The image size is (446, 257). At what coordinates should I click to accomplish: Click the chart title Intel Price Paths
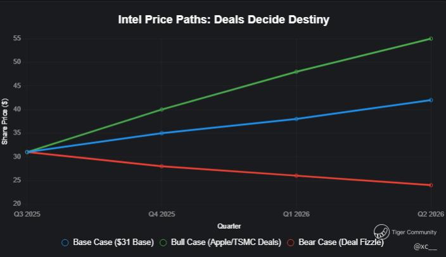(224, 20)
